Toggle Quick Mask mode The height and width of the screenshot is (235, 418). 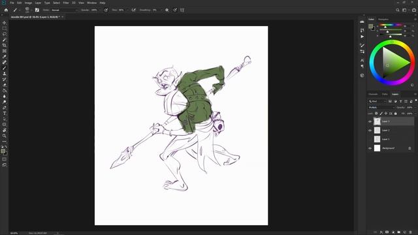tap(5, 159)
